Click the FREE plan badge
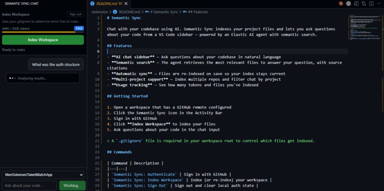Screen dimensions: 384x191 (79, 29)
